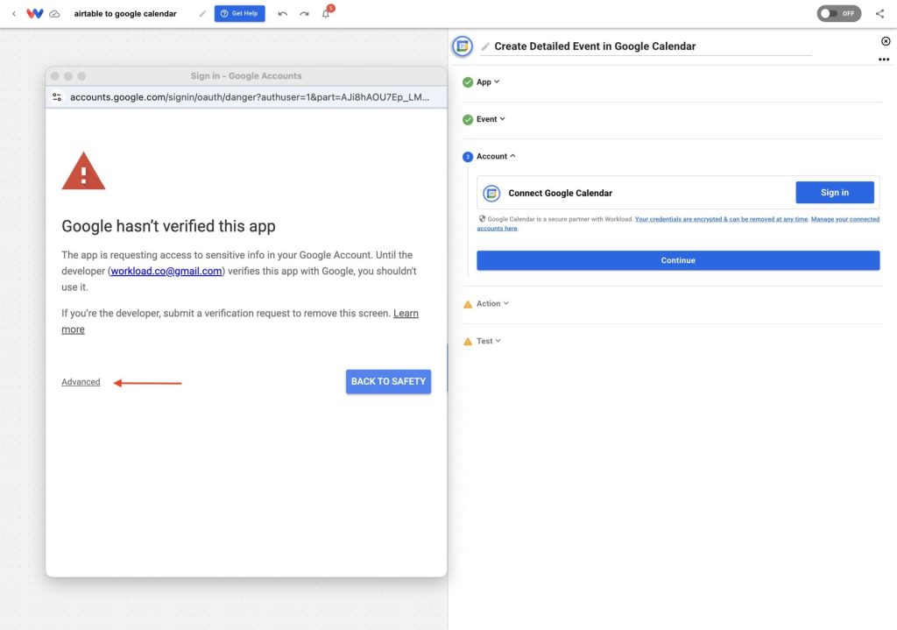The height and width of the screenshot is (630, 897).
Task: Select the popup address bar URL
Action: [x=250, y=97]
